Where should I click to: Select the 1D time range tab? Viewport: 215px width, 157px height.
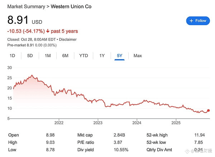tap(12, 56)
